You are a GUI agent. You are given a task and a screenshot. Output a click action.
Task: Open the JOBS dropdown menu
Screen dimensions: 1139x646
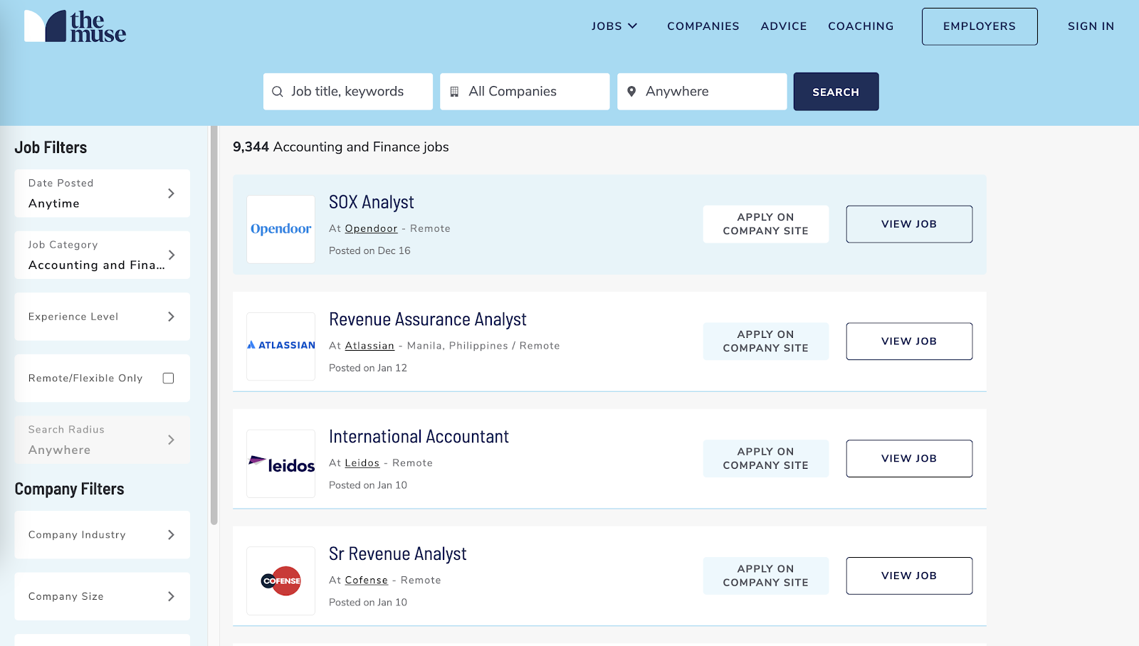[x=614, y=26]
